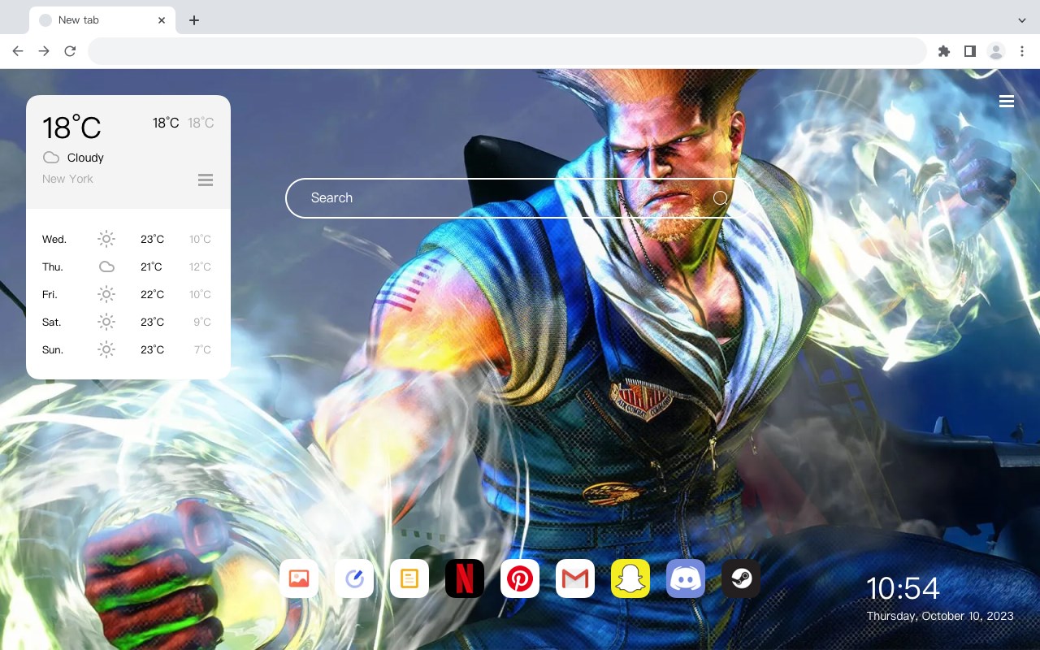Open the wallpaper image shortcut
Image resolution: width=1040 pixels, height=650 pixels.
tap(299, 578)
